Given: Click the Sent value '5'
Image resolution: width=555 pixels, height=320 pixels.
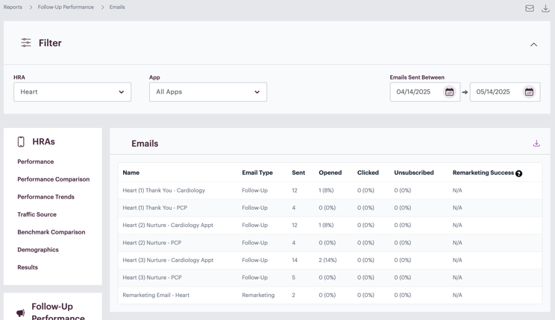Looking at the screenshot, I should tap(293, 278).
